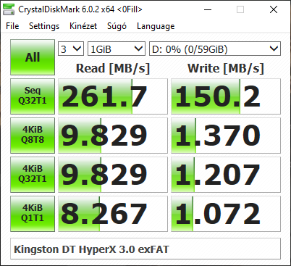Open the drive dropdown showing D: 0%

pyautogui.click(x=215, y=49)
